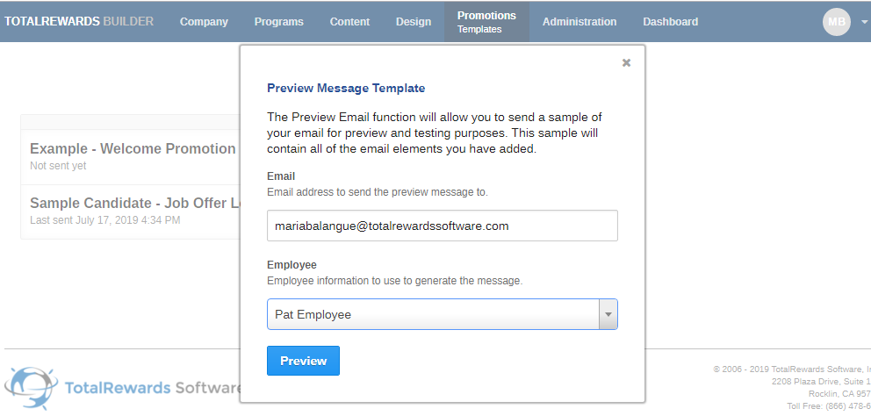871x416 pixels.
Task: Go to the Content menu
Action: (x=349, y=22)
